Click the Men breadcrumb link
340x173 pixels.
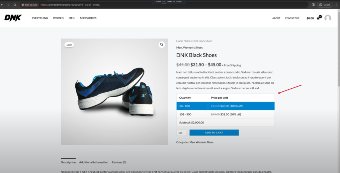pyautogui.click(x=188, y=41)
